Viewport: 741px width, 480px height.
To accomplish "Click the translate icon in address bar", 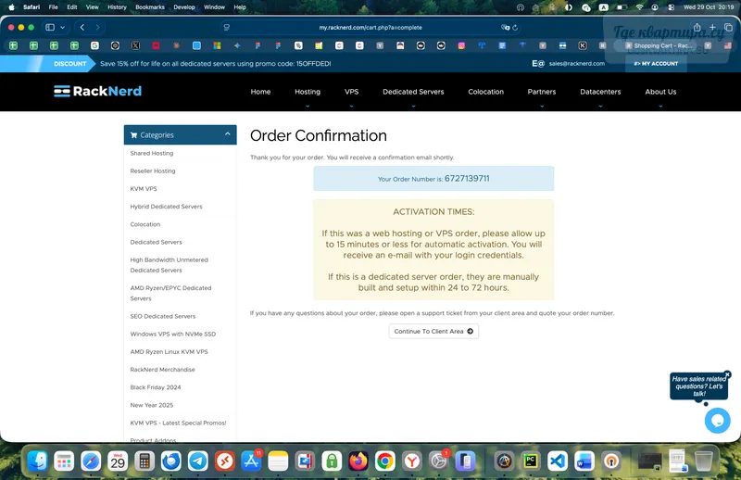I will point(505,28).
